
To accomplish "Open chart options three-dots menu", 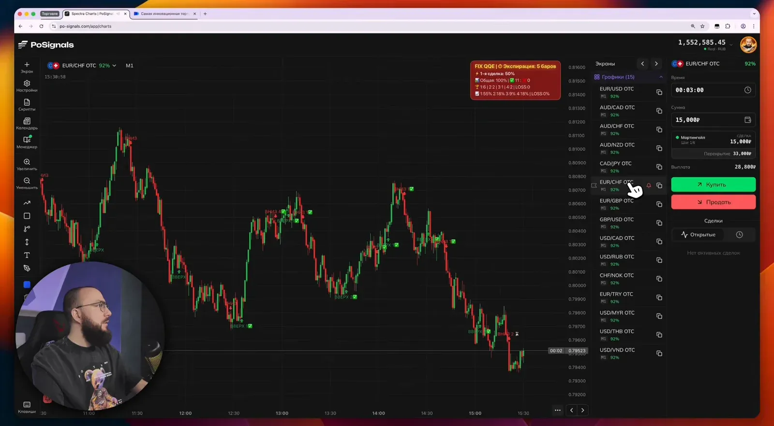I will point(557,410).
